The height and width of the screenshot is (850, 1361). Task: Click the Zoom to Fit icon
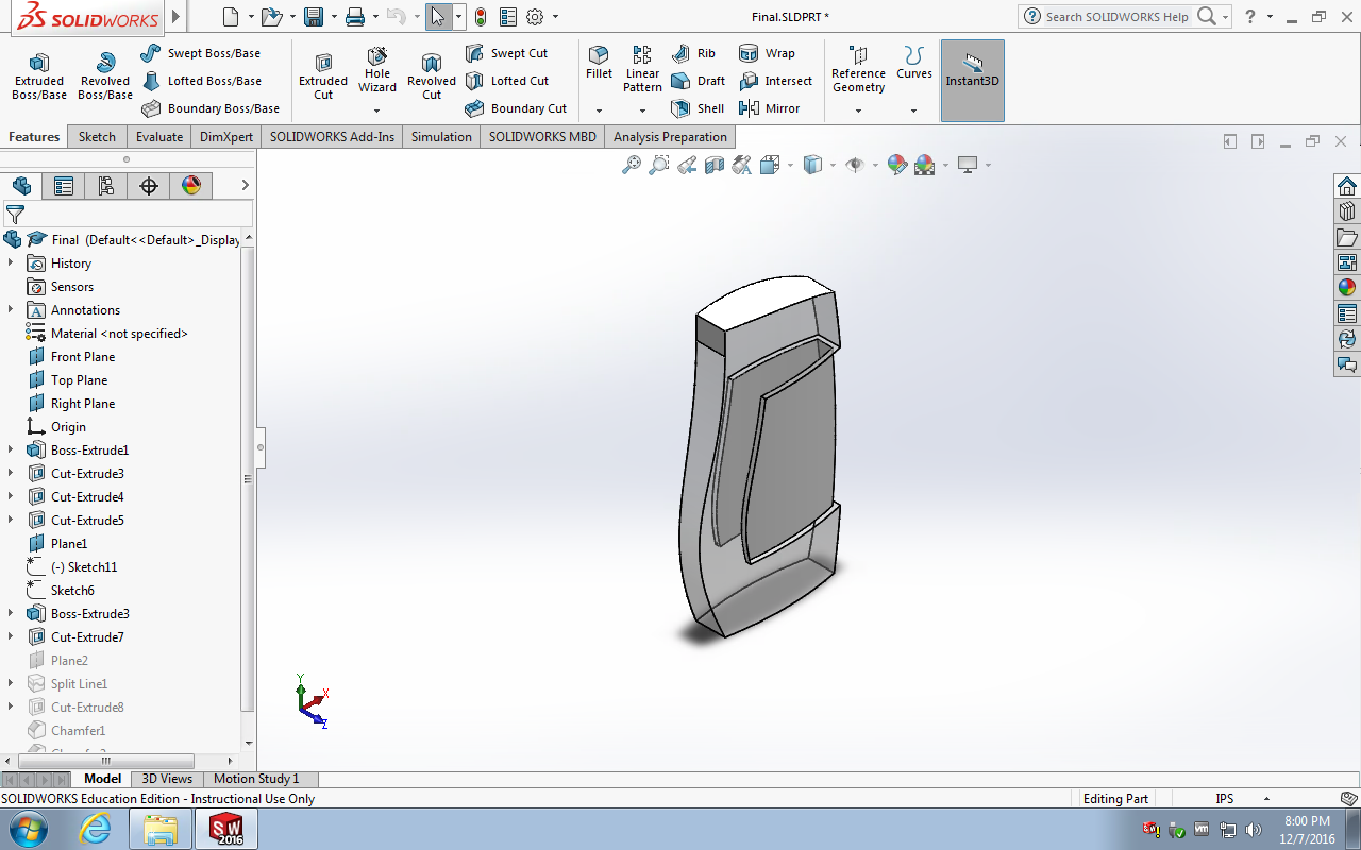[631, 165]
